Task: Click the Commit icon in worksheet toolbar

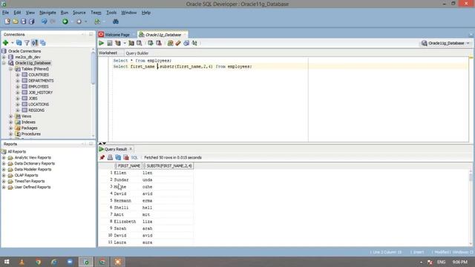Action: pyautogui.click(x=151, y=43)
